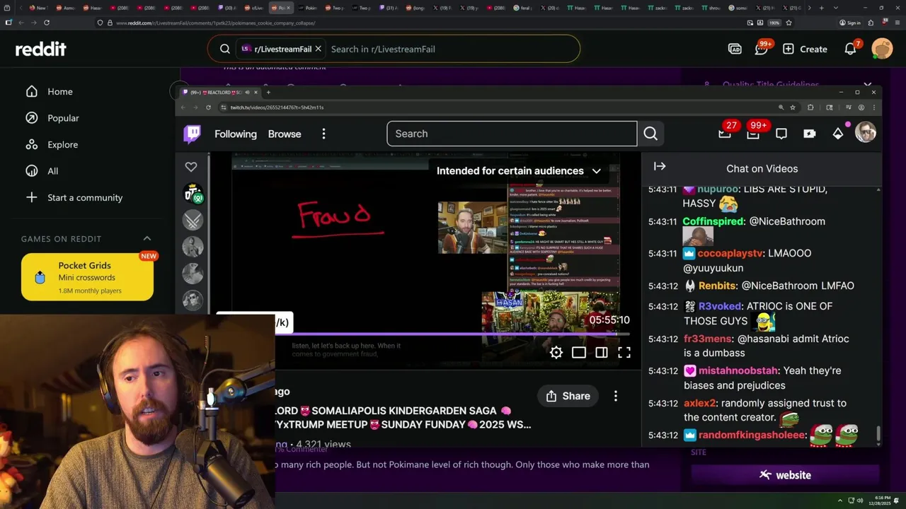Bookmark the Twitch page with the star
Image resolution: width=906 pixels, height=509 pixels.
(x=793, y=107)
